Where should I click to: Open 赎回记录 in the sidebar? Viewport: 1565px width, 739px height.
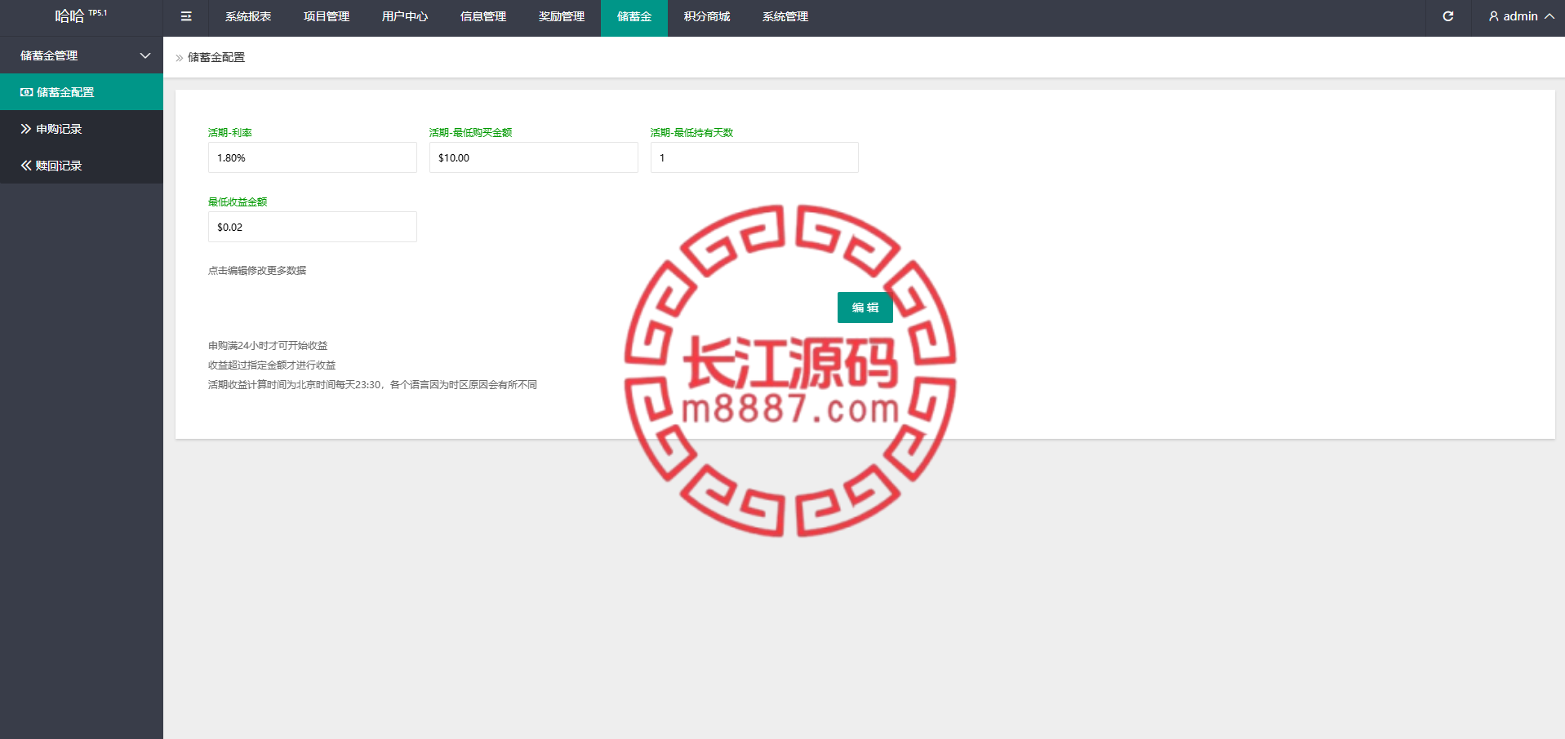82,166
